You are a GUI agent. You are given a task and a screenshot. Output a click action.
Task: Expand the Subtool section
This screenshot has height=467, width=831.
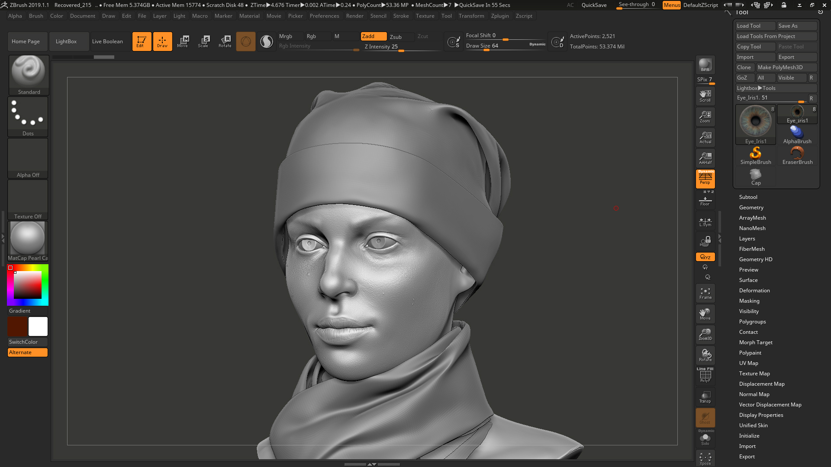748,197
